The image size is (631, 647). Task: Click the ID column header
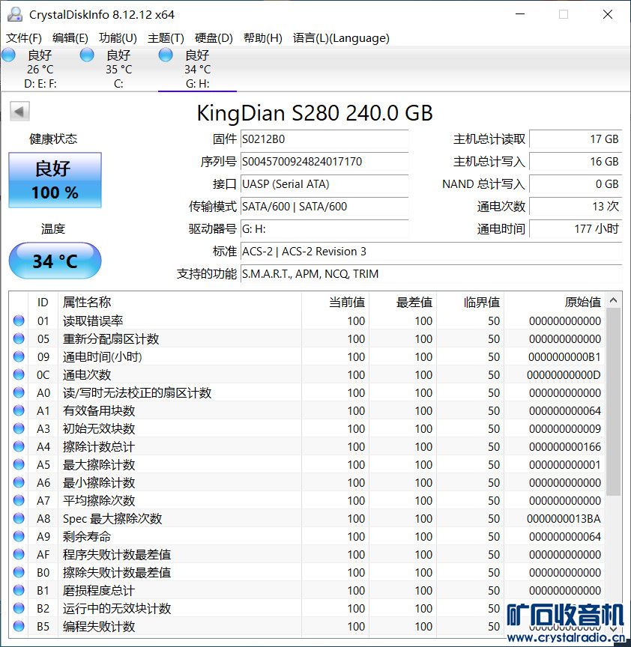43,302
